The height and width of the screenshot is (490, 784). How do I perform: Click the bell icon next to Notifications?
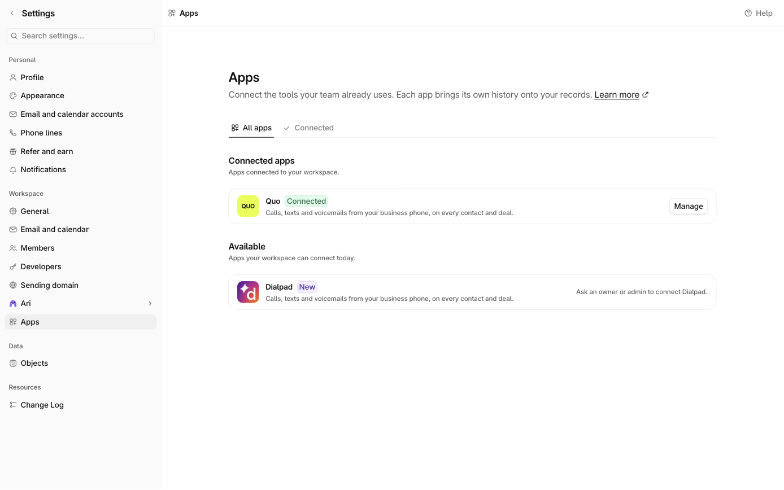[13, 169]
